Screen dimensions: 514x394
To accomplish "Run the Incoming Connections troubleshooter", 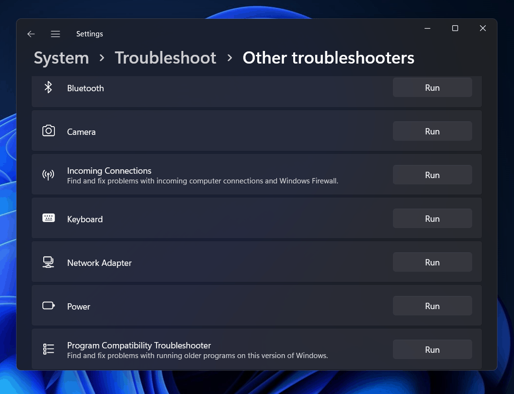I will click(432, 175).
